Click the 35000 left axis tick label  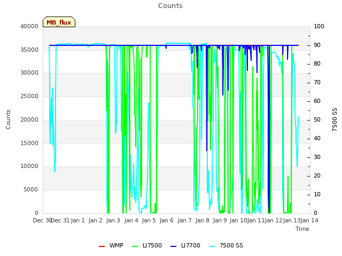29,50
